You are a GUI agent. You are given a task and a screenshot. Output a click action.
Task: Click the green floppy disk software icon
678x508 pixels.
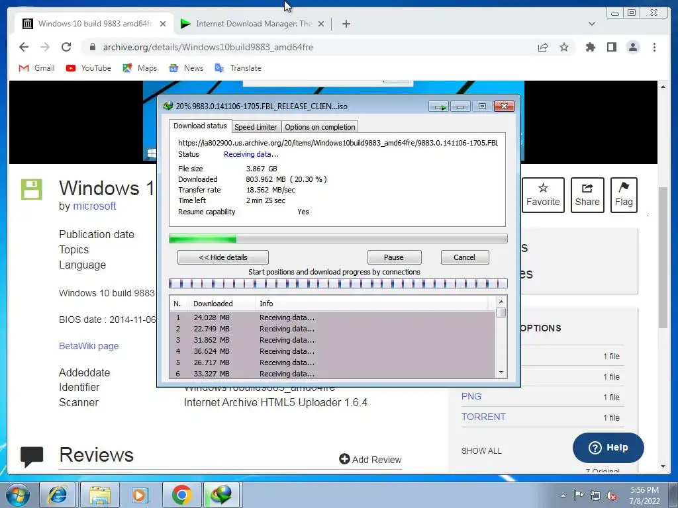tap(32, 189)
